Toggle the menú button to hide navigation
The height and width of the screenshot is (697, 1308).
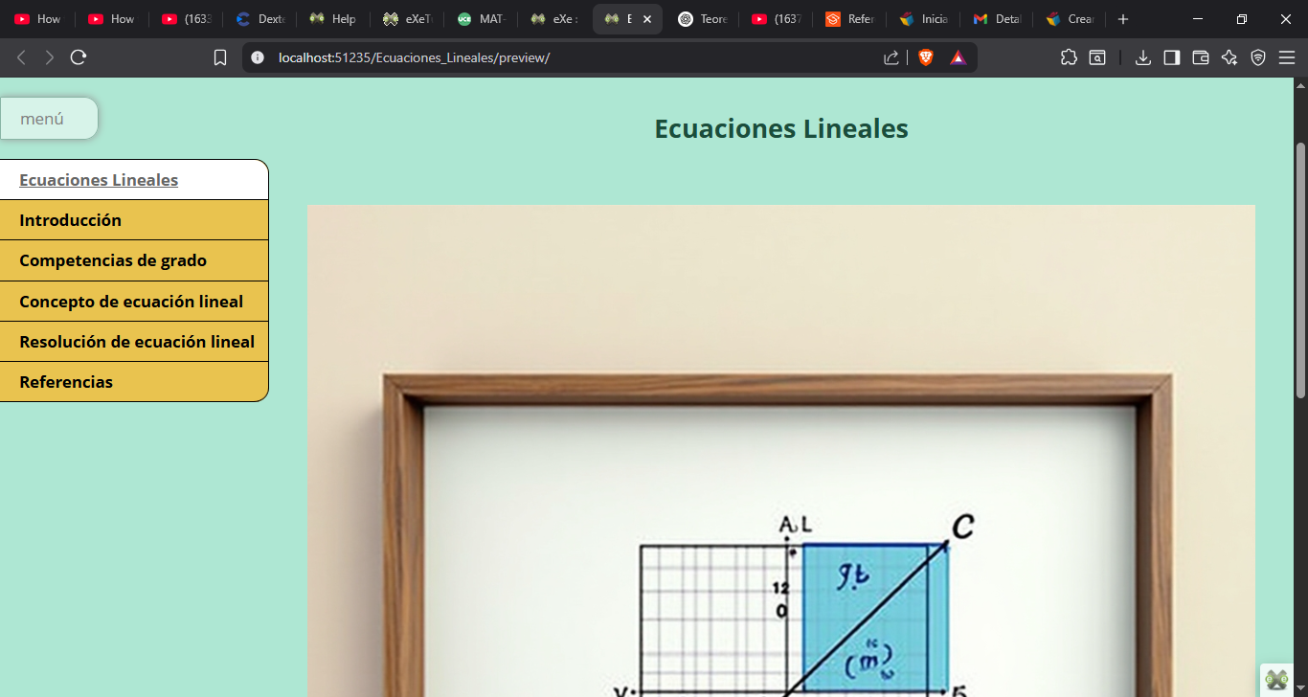[x=48, y=119]
